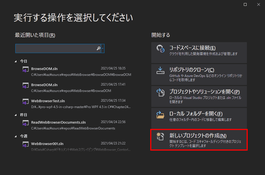Open WebBrowserTest.sln recent item

click(x=77, y=104)
